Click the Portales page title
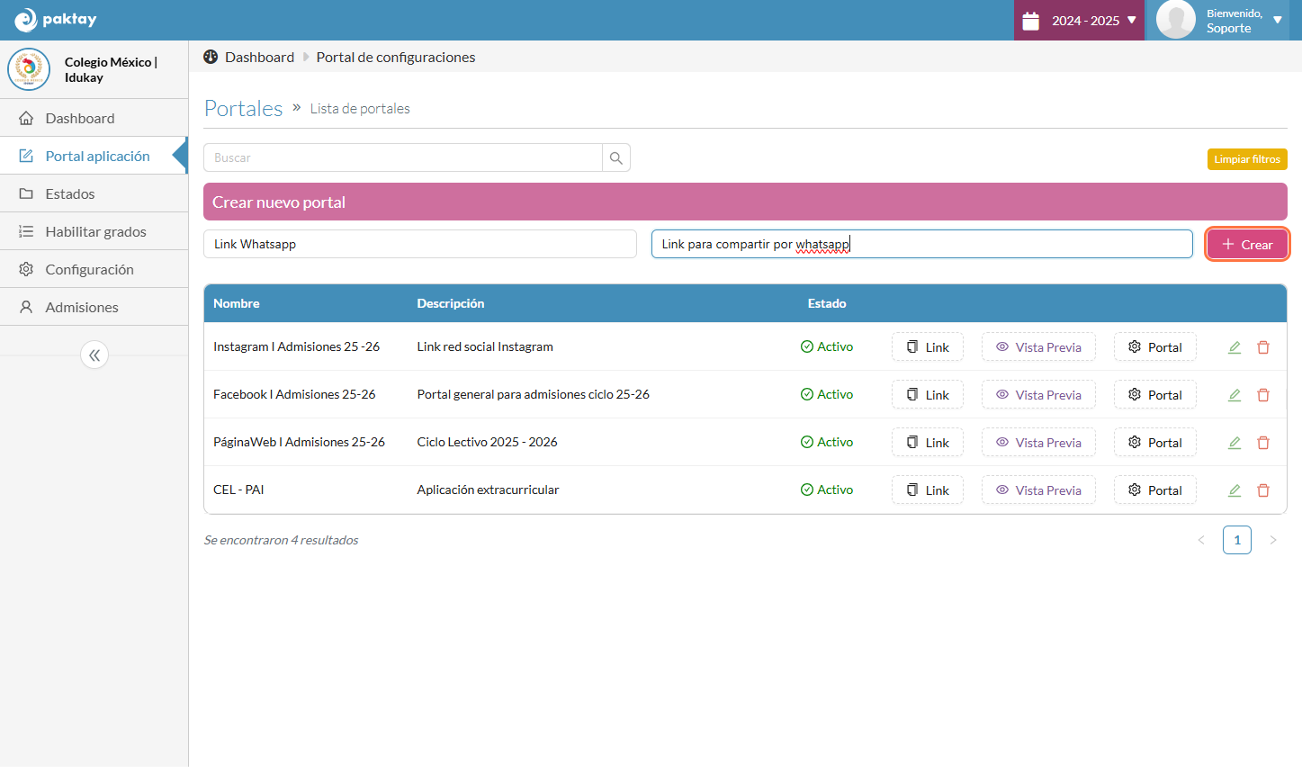The height and width of the screenshot is (782, 1302). pos(244,108)
